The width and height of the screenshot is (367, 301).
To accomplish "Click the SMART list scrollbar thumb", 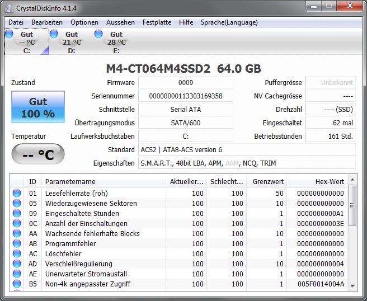I will (352, 205).
